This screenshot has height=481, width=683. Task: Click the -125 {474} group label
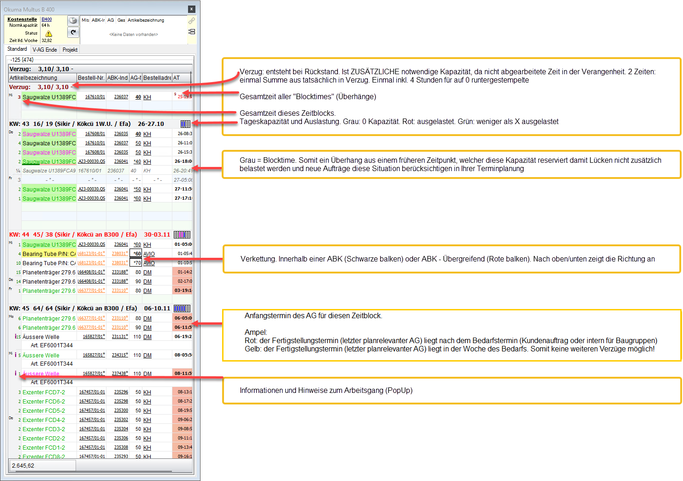tap(22, 60)
